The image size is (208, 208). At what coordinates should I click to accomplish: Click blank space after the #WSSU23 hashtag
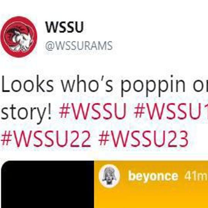[198, 139]
